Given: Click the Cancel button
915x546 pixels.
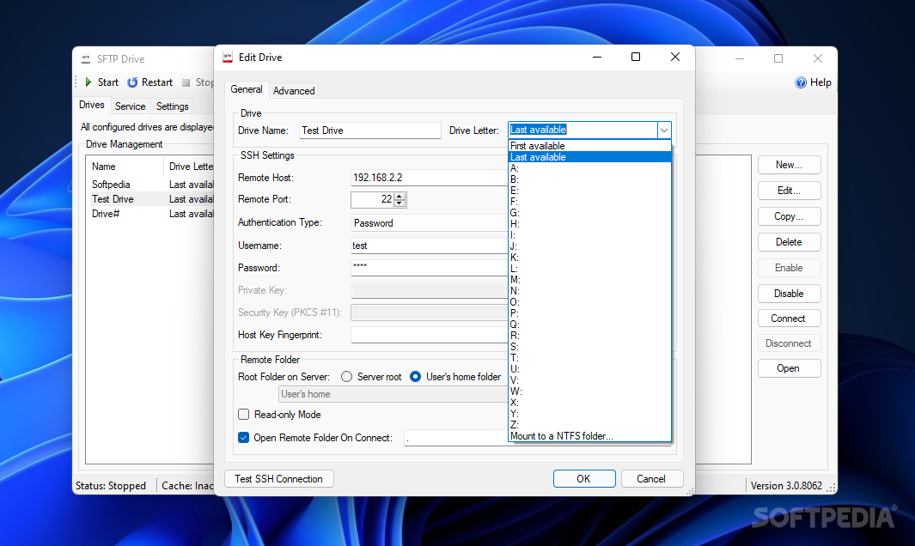Looking at the screenshot, I should [652, 479].
